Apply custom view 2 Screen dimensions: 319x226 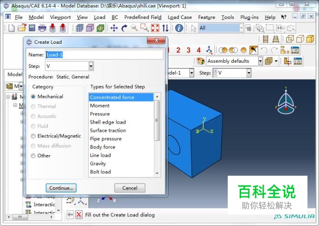click(178, 50)
